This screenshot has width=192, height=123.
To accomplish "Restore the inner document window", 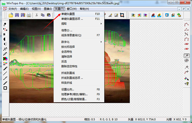I will 184,9.
